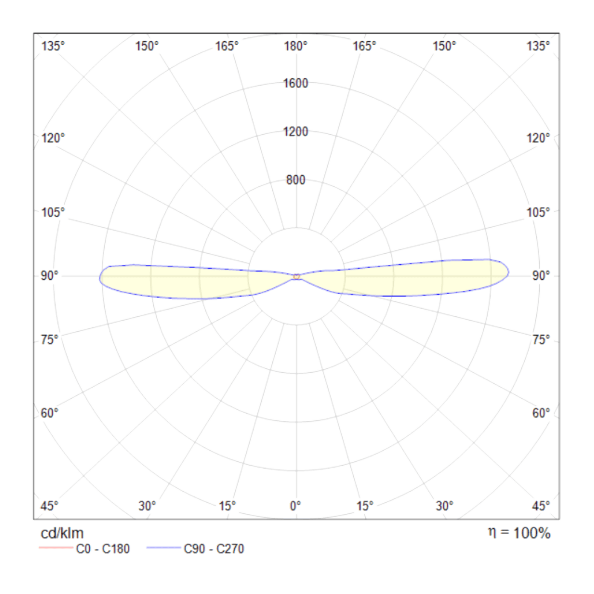Select the 1600 radial scale value
594x594 pixels.
coord(296,83)
